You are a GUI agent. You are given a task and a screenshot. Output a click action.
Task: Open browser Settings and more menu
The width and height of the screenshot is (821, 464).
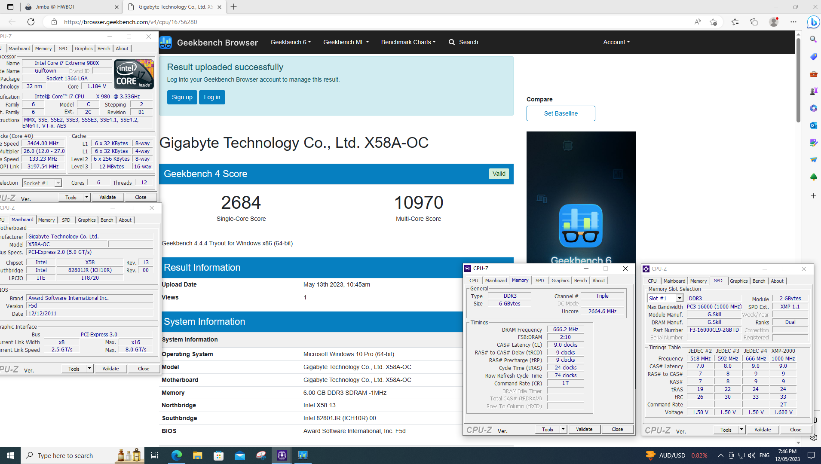793,22
